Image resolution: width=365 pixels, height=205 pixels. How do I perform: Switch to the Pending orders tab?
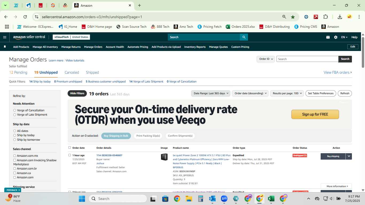(x=18, y=72)
